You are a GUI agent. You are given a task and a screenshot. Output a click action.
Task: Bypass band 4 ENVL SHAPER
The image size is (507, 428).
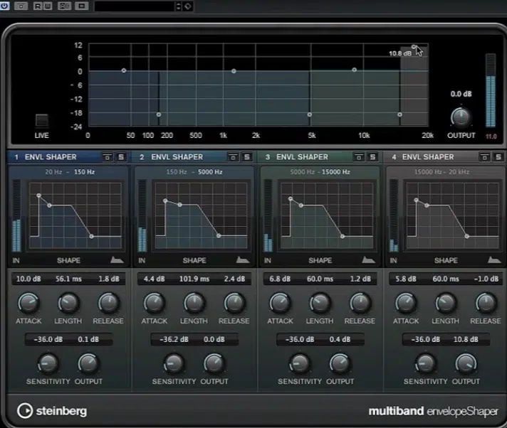484,157
